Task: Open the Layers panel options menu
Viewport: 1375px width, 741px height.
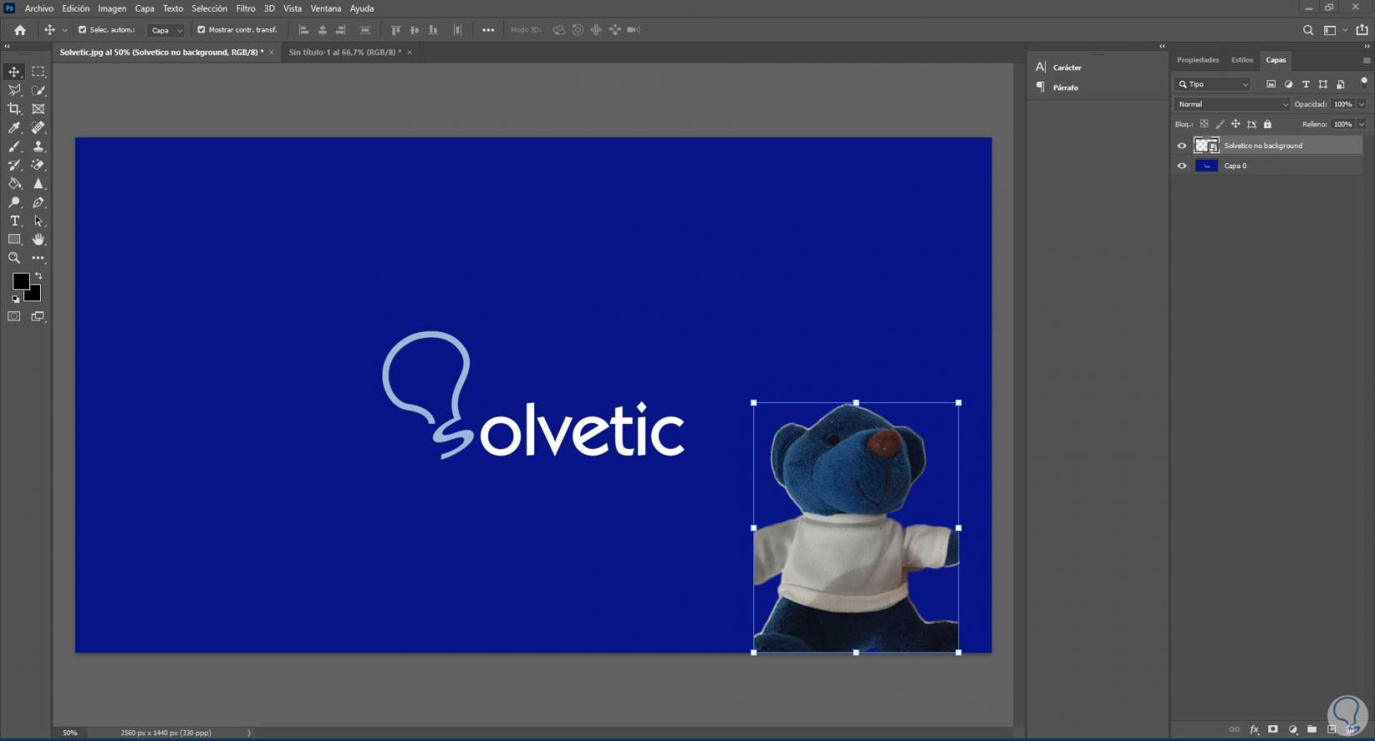Action: [1367, 60]
